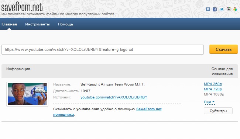Open the youtube.com/watch?v=XOLOLrUBRBY source link

(x=114, y=97)
